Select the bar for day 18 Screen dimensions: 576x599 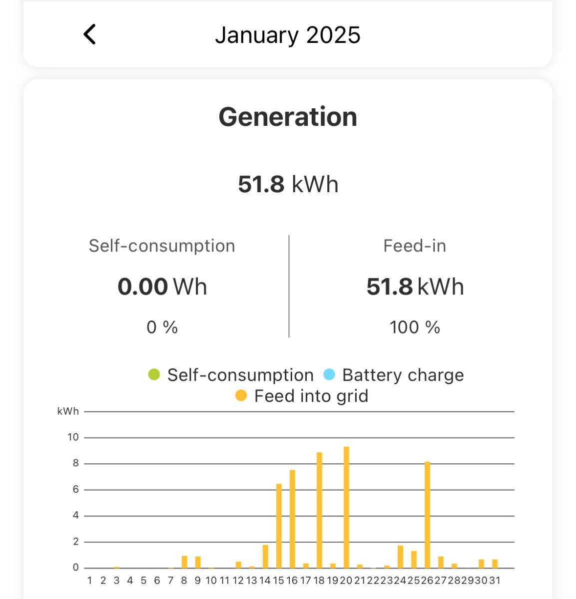pos(319,510)
